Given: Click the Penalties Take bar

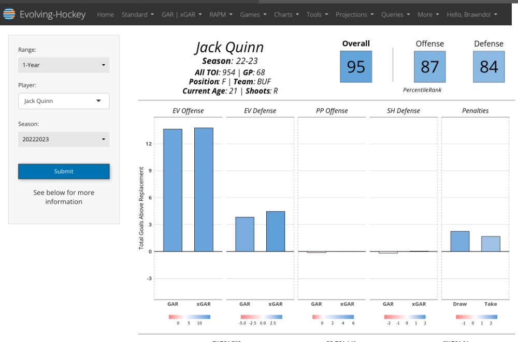Looking at the screenshot, I should [491, 244].
